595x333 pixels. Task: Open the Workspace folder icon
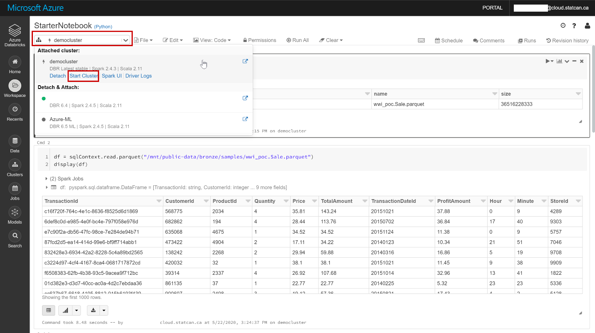(15, 86)
